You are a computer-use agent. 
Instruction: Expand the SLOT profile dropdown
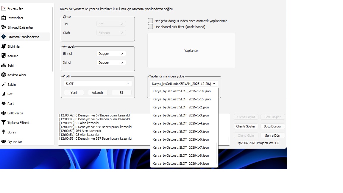98,84
